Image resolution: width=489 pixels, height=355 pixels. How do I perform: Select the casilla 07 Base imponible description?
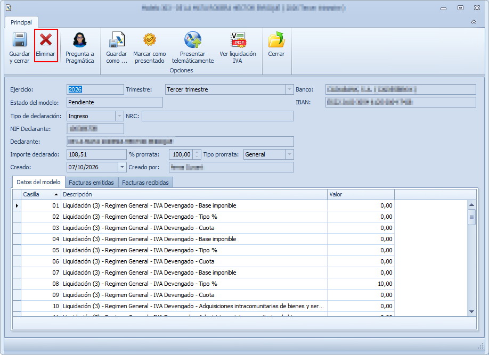pos(194,273)
